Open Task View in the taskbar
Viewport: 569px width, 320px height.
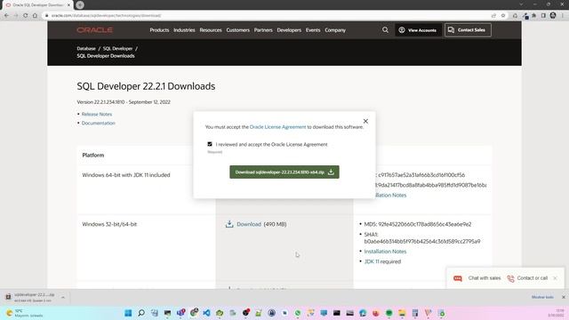154,313
